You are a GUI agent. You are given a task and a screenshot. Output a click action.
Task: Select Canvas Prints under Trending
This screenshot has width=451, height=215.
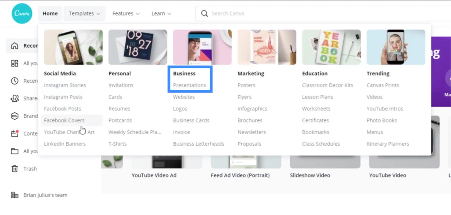tap(383, 85)
